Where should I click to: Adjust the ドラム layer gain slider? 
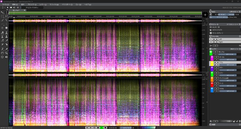pyautogui.click(x=228, y=65)
